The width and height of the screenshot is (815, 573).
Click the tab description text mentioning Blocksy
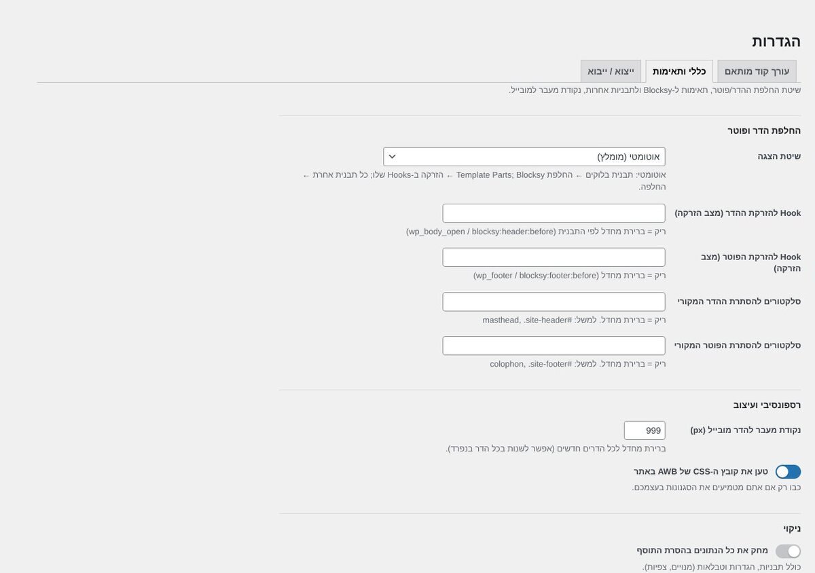click(x=655, y=90)
